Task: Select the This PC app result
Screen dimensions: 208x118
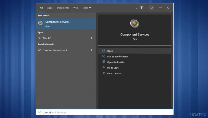Action: tap(66, 38)
